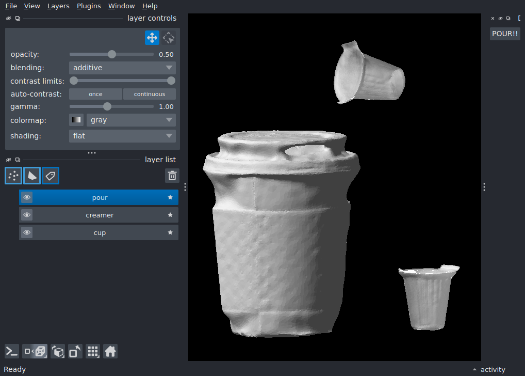Hide layer list panel eye icon
Viewport: 525px width, 376px height.
(9, 160)
